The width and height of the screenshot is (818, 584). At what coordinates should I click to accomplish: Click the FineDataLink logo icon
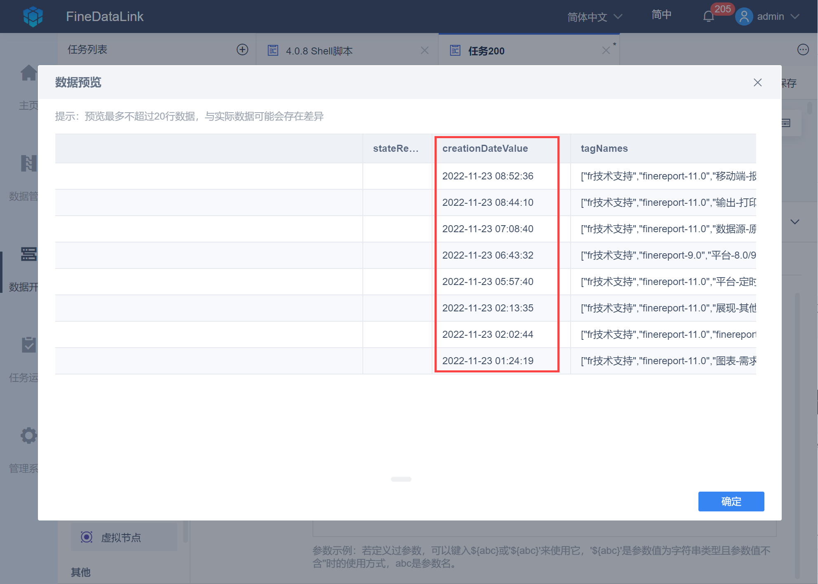33,16
